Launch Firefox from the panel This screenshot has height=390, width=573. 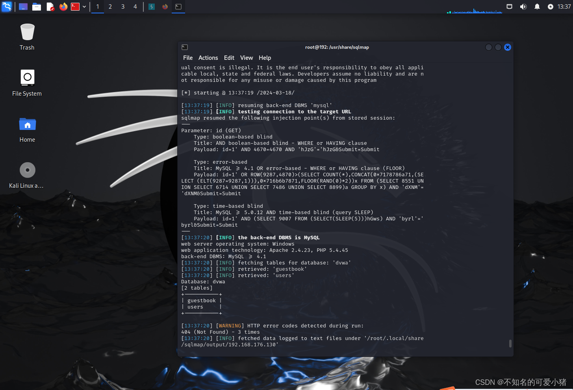pyautogui.click(x=63, y=7)
